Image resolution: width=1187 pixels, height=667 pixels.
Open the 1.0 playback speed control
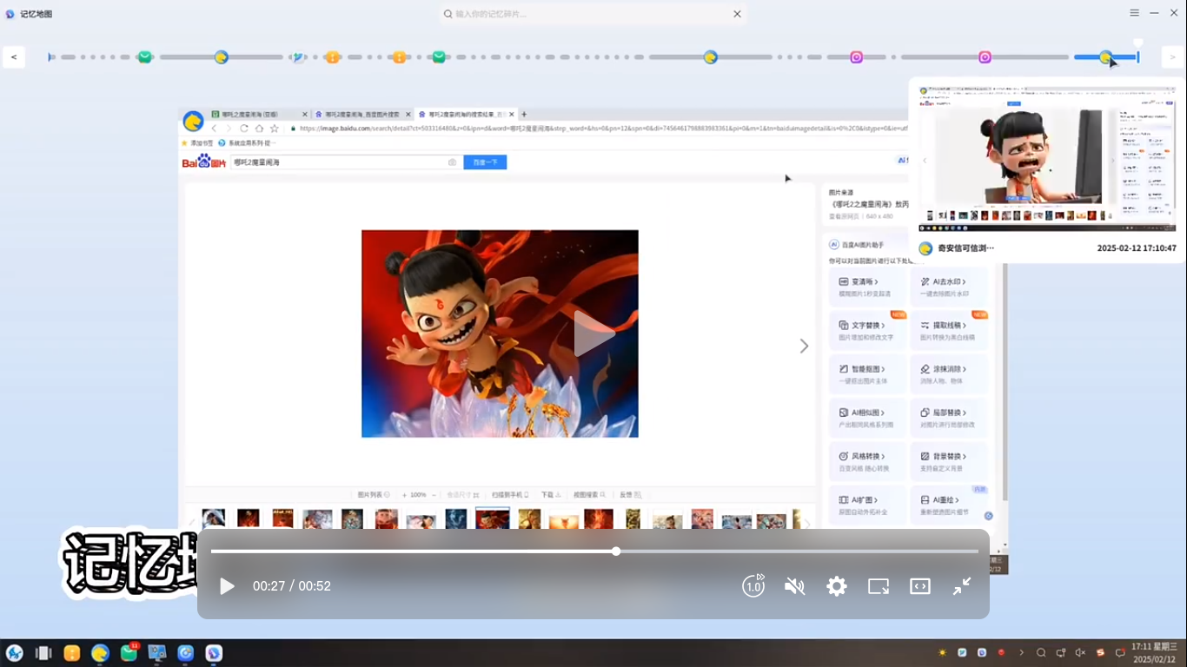[x=753, y=586]
